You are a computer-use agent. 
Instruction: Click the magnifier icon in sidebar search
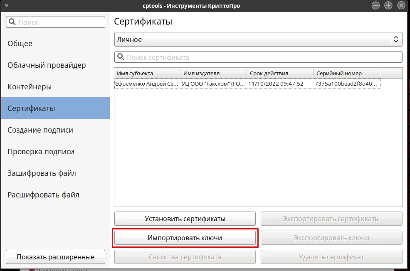tap(12, 22)
